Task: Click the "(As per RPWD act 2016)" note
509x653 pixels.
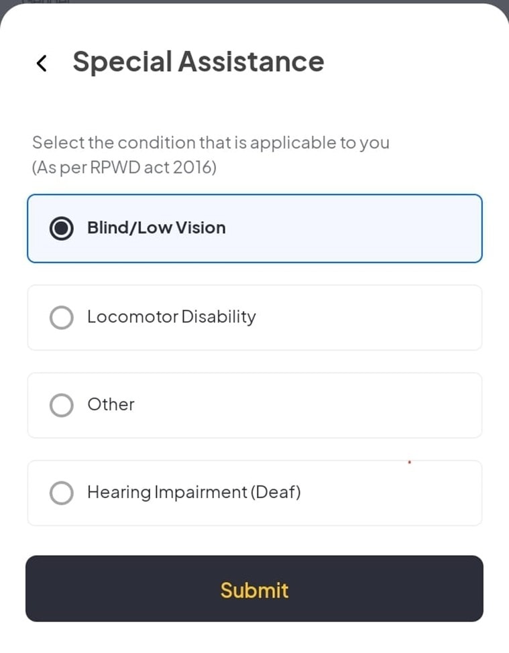Action: (x=124, y=167)
